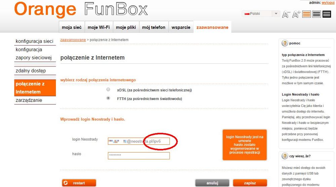Decrease font size with the A- icon
336x187 pixels.
(x=286, y=14)
